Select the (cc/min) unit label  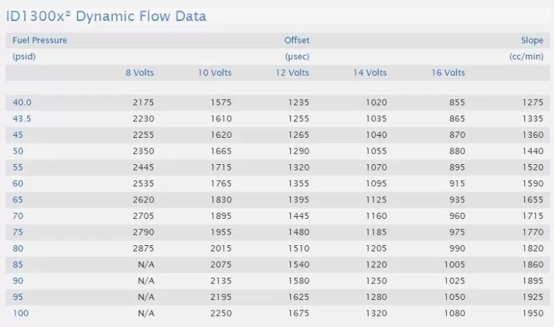[x=526, y=57]
